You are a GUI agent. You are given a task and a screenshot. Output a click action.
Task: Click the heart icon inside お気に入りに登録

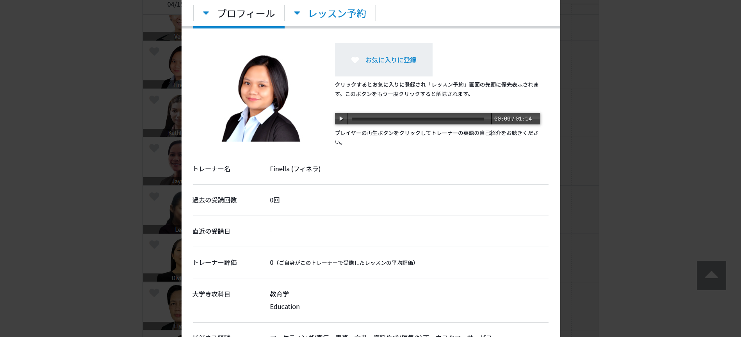click(x=355, y=60)
